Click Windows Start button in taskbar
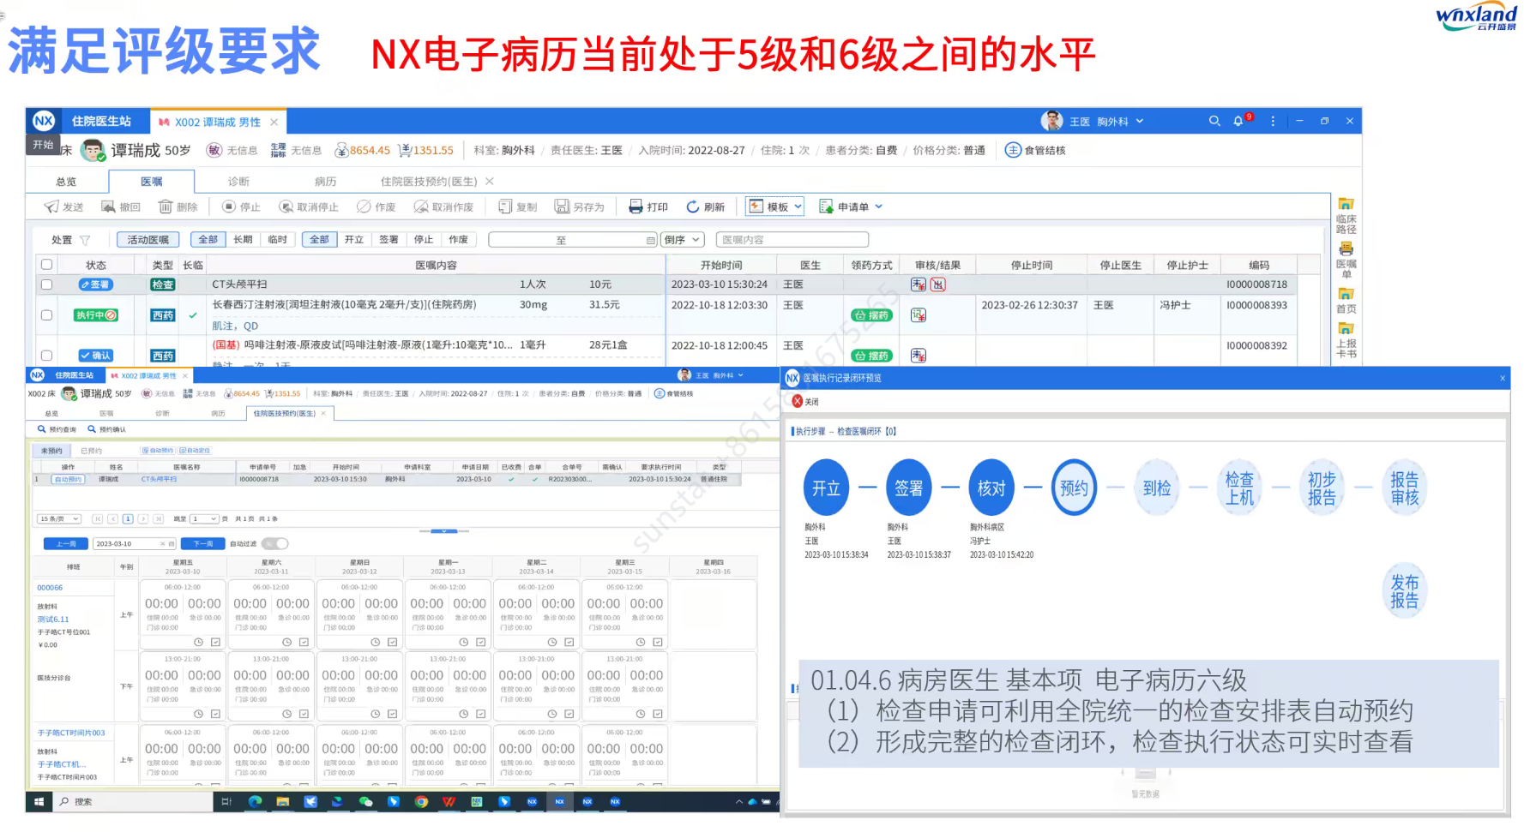 pyautogui.click(x=39, y=802)
